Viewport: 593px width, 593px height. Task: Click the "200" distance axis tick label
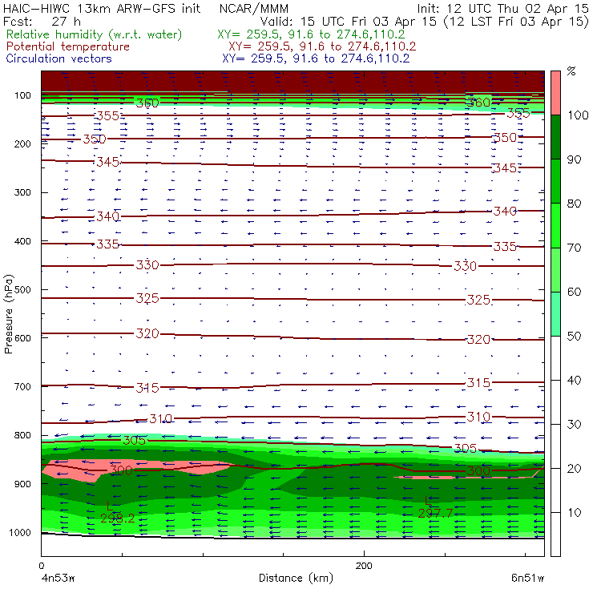(364, 566)
